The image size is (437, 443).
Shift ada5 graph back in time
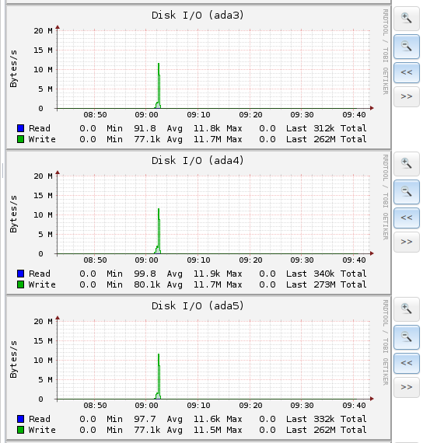click(x=407, y=363)
